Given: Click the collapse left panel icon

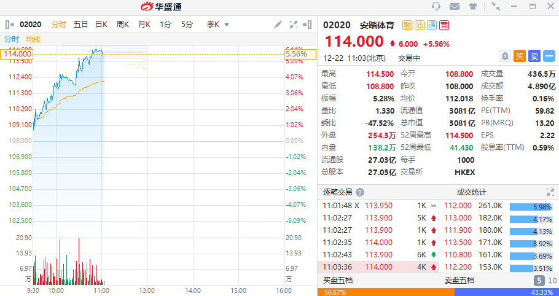Looking at the screenshot, I should point(10,25).
